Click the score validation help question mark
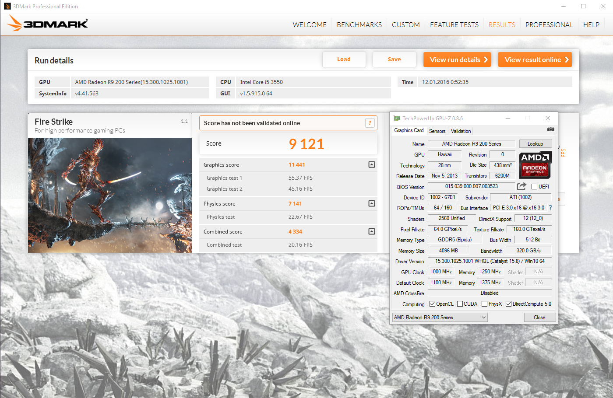This screenshot has width=613, height=398. coord(370,123)
